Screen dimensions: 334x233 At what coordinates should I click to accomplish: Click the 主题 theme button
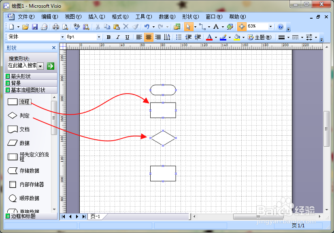pos(260,37)
